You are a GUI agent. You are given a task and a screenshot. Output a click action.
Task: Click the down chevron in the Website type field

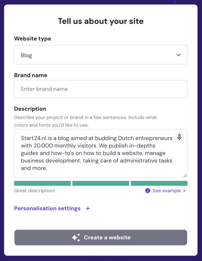point(179,55)
